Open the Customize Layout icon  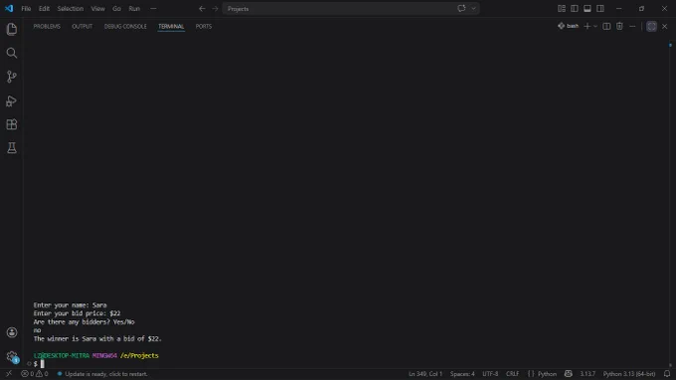562,9
